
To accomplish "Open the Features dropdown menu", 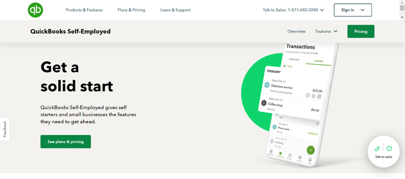I will point(326,31).
